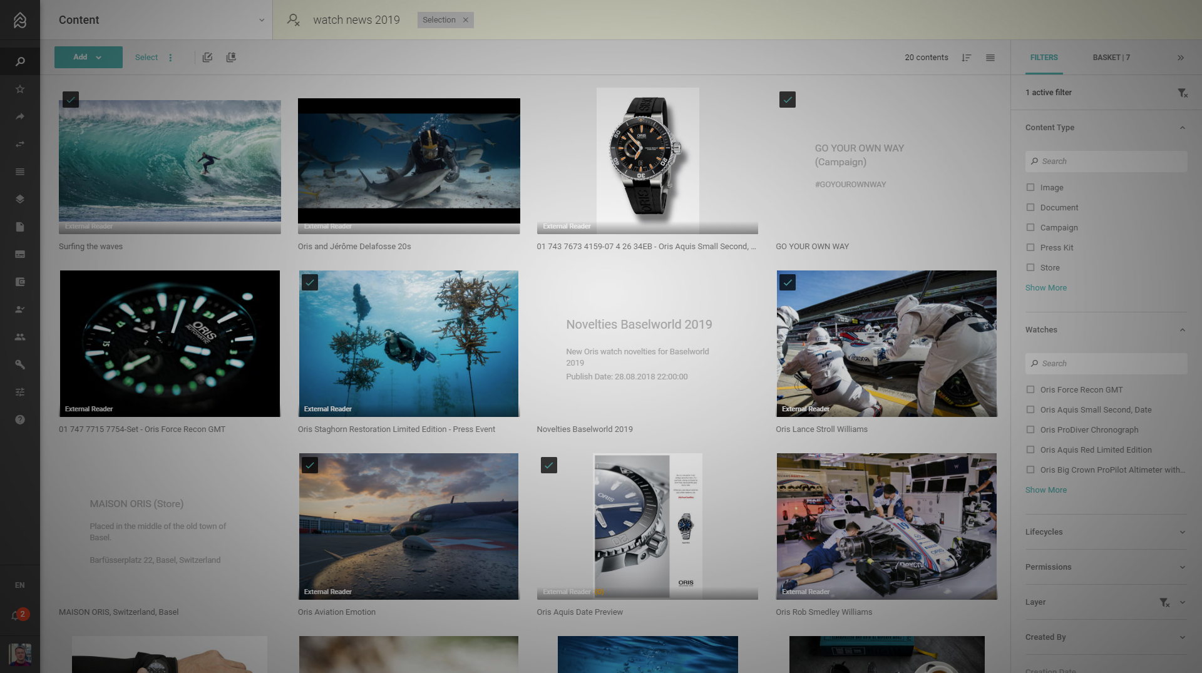1202x673 pixels.
Task: Click the copy to collection toolbar icon
Action: [x=231, y=57]
